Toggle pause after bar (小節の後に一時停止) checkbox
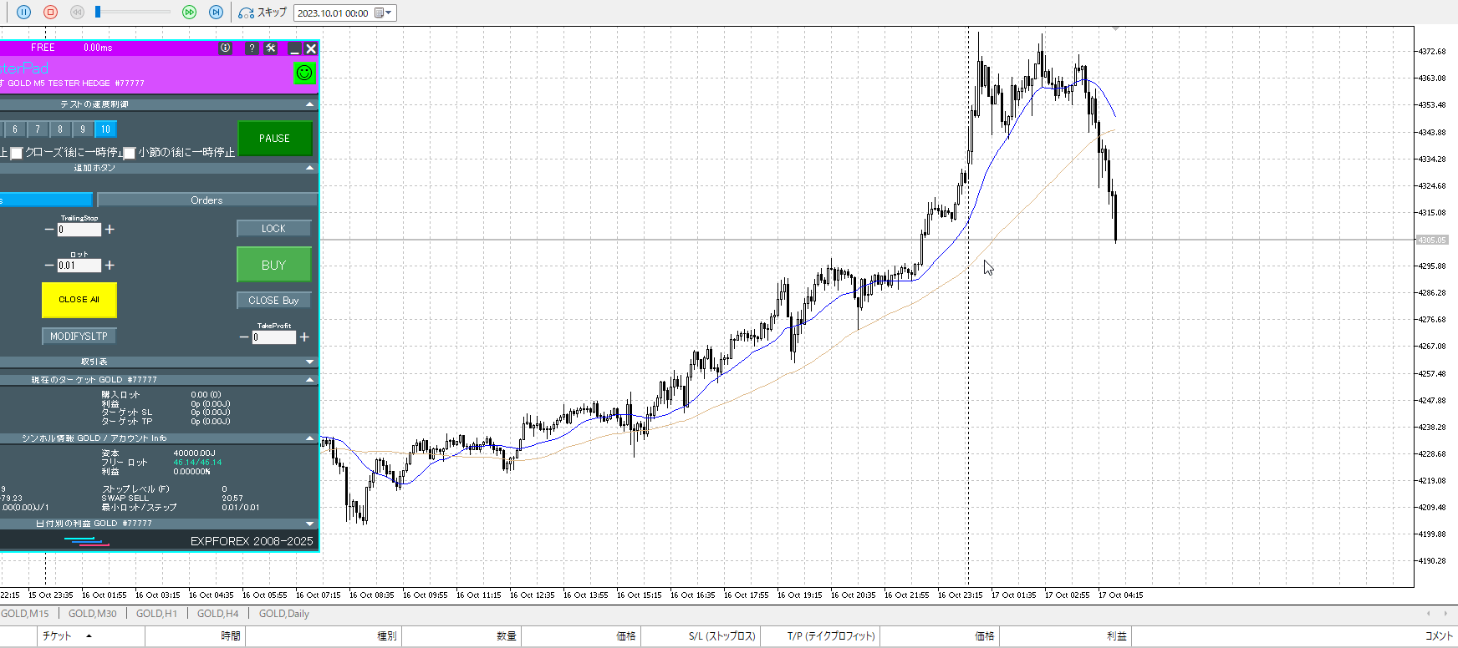The image size is (1458, 648). click(130, 153)
